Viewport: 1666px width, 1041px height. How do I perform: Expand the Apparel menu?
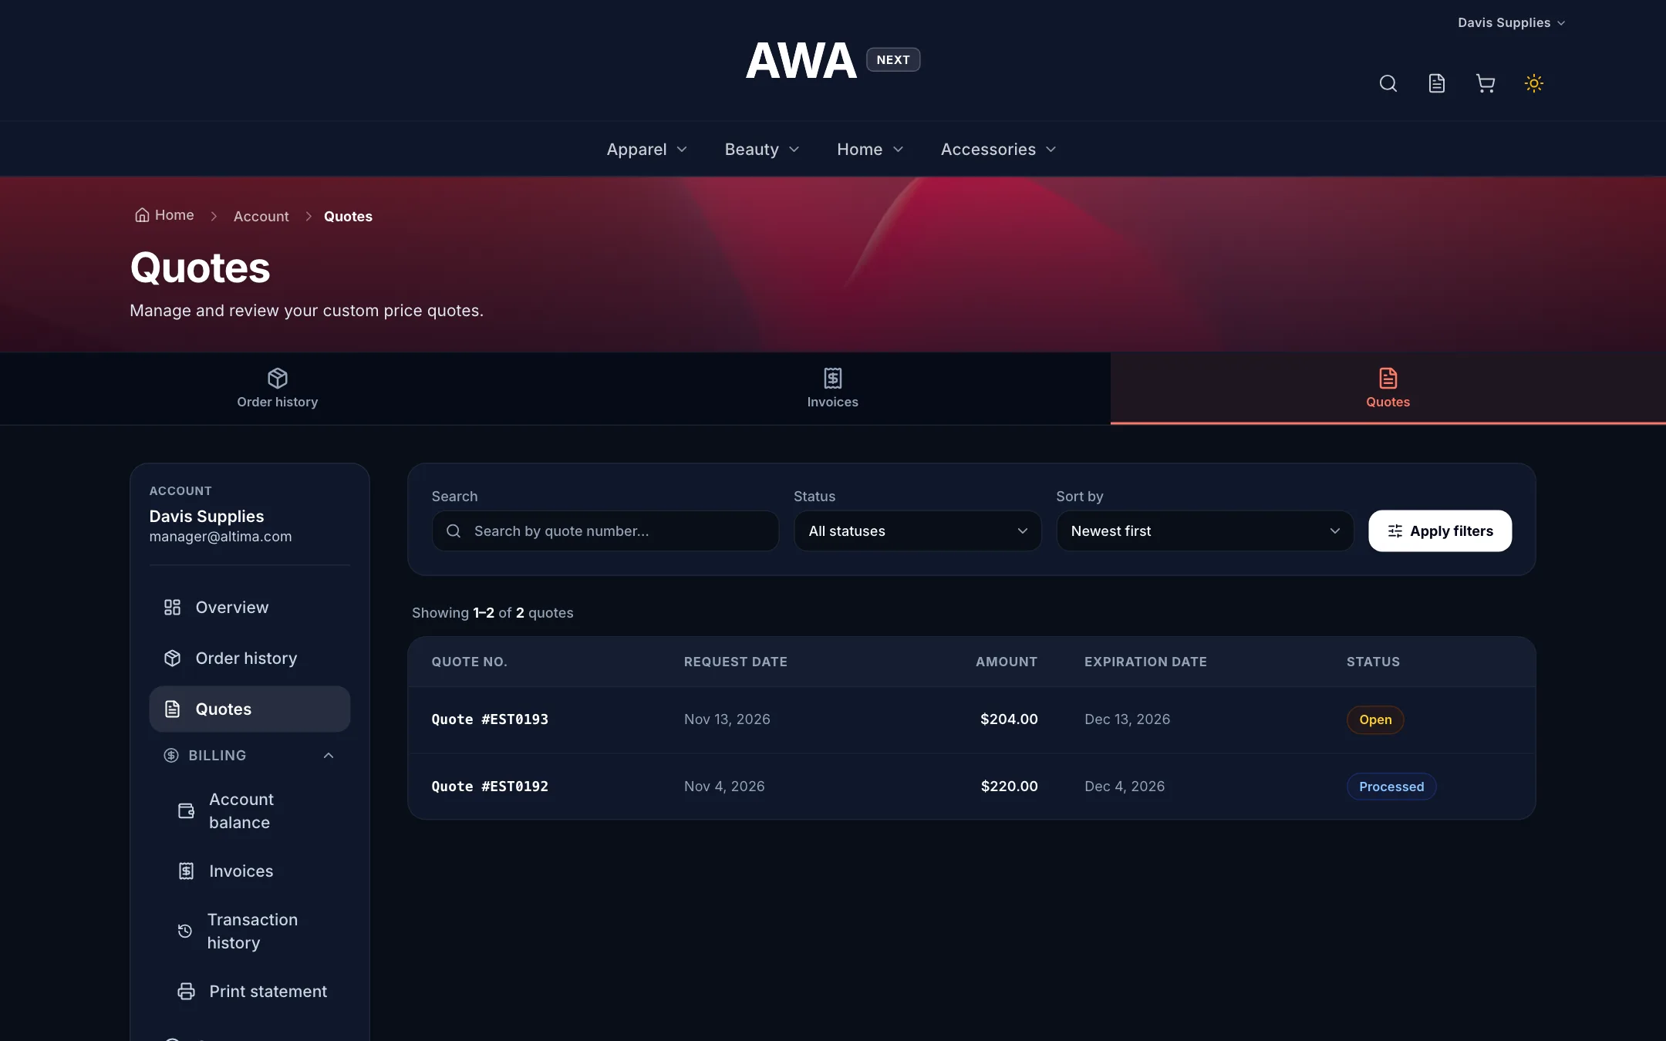[x=646, y=150]
